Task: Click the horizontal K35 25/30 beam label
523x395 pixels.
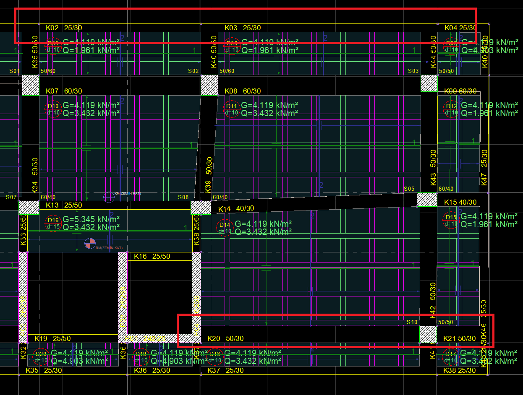Action: click(x=44, y=370)
